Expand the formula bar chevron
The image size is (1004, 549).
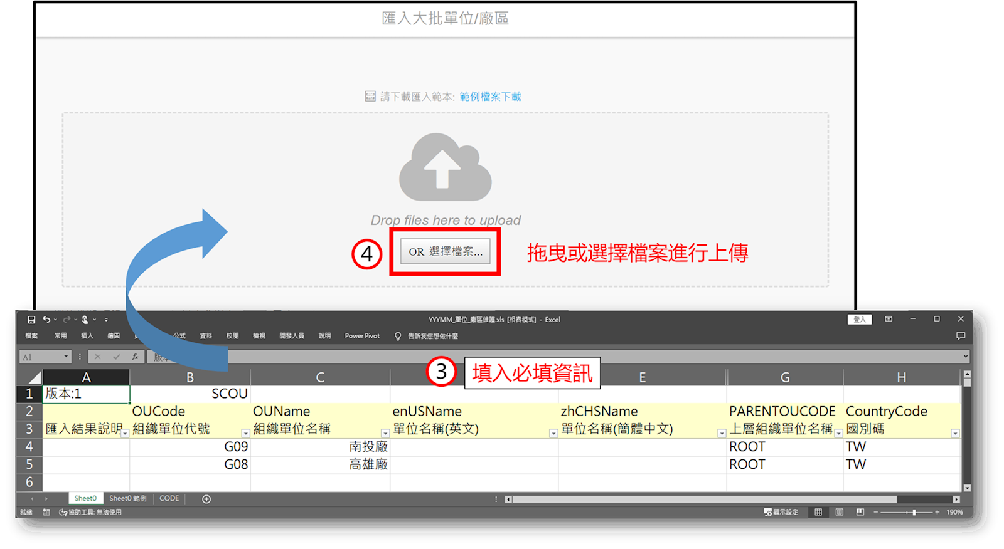click(x=965, y=357)
